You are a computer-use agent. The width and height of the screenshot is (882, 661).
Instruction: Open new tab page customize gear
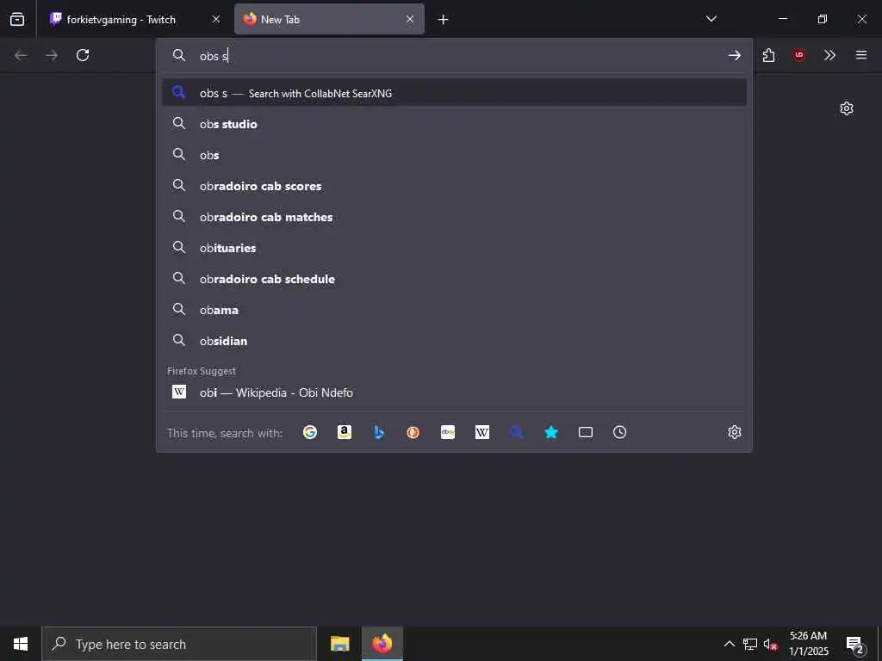847,108
